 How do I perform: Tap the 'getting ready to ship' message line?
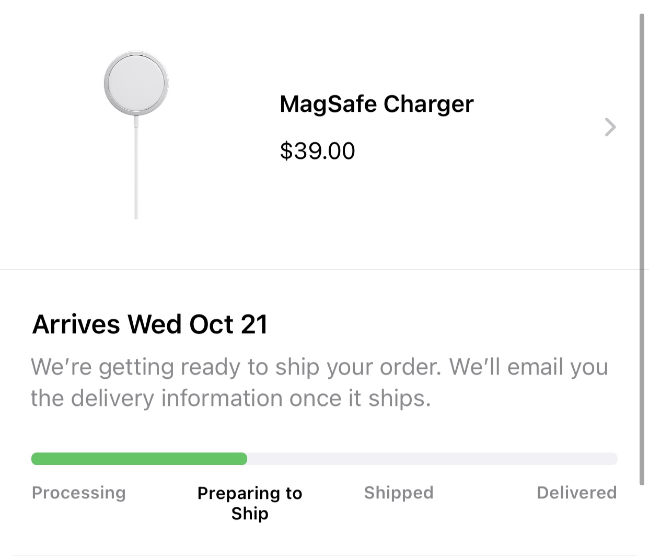coord(319,367)
